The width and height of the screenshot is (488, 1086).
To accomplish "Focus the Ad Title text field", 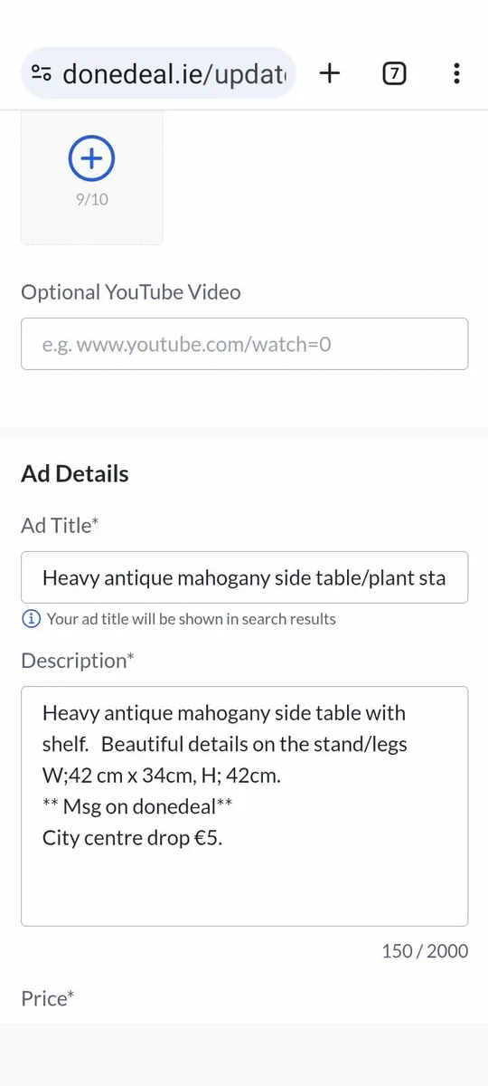I will [244, 577].
